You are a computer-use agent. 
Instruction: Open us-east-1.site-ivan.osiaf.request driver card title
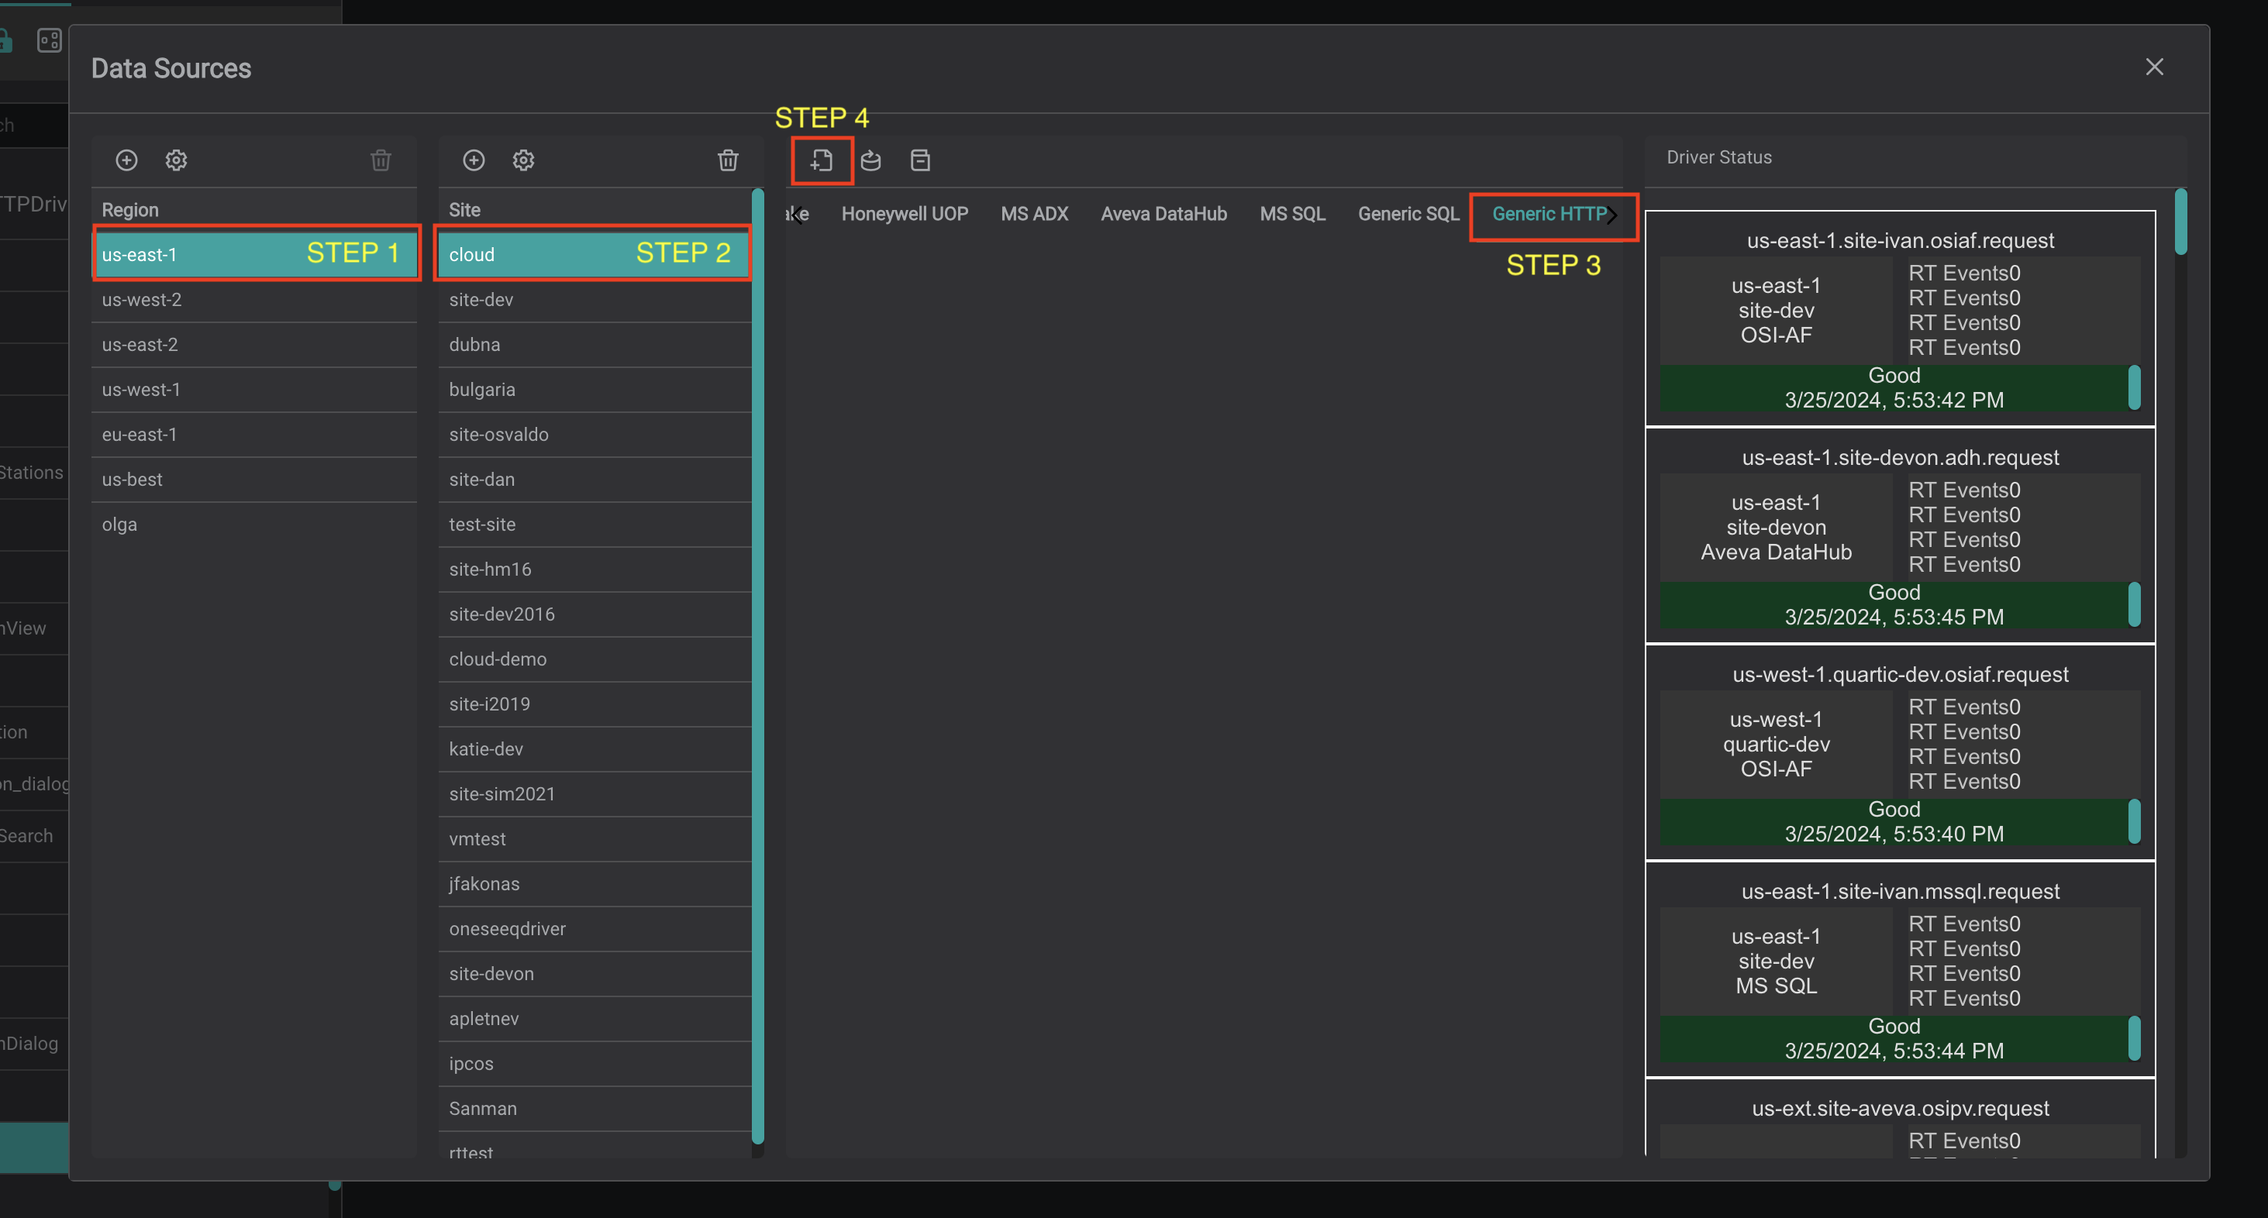coord(1900,240)
